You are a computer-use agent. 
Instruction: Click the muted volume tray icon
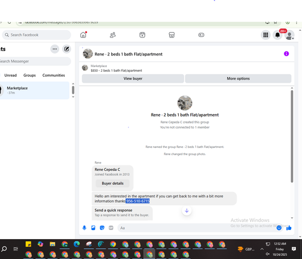268,254
